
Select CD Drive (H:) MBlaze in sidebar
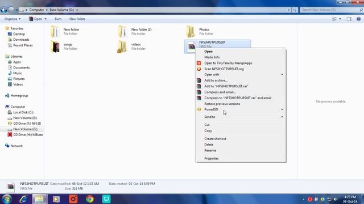pos(28,135)
